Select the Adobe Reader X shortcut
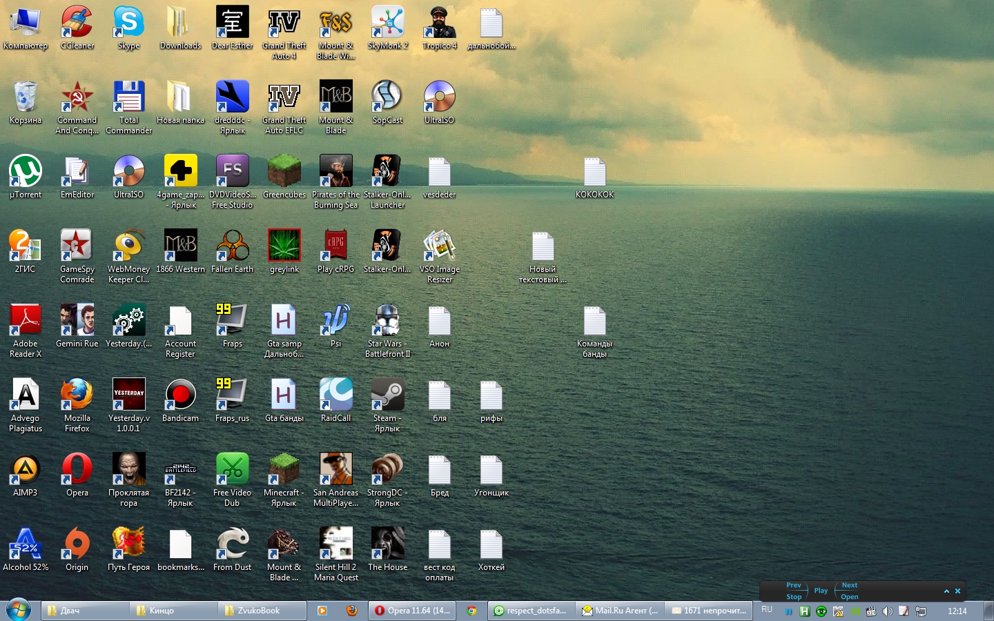This screenshot has height=621, width=994. pyautogui.click(x=26, y=320)
